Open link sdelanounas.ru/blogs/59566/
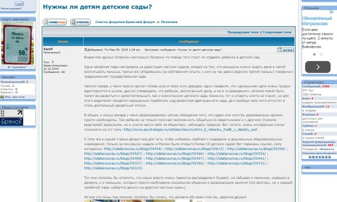Screen dimensions: 337x202 (175, 154)
